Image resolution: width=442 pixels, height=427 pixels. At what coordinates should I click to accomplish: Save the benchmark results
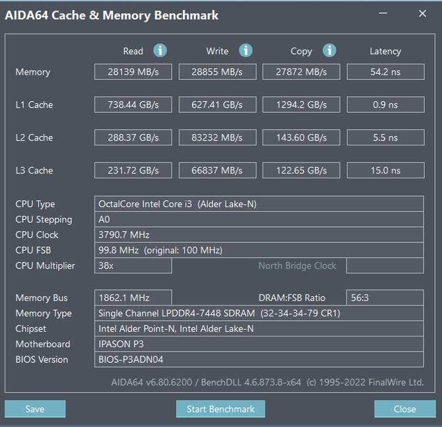(35, 409)
